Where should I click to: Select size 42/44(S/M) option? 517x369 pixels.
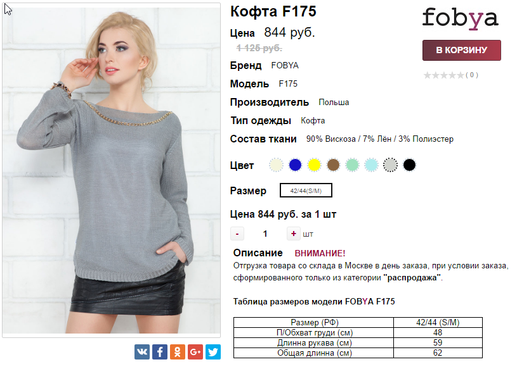[x=306, y=191]
